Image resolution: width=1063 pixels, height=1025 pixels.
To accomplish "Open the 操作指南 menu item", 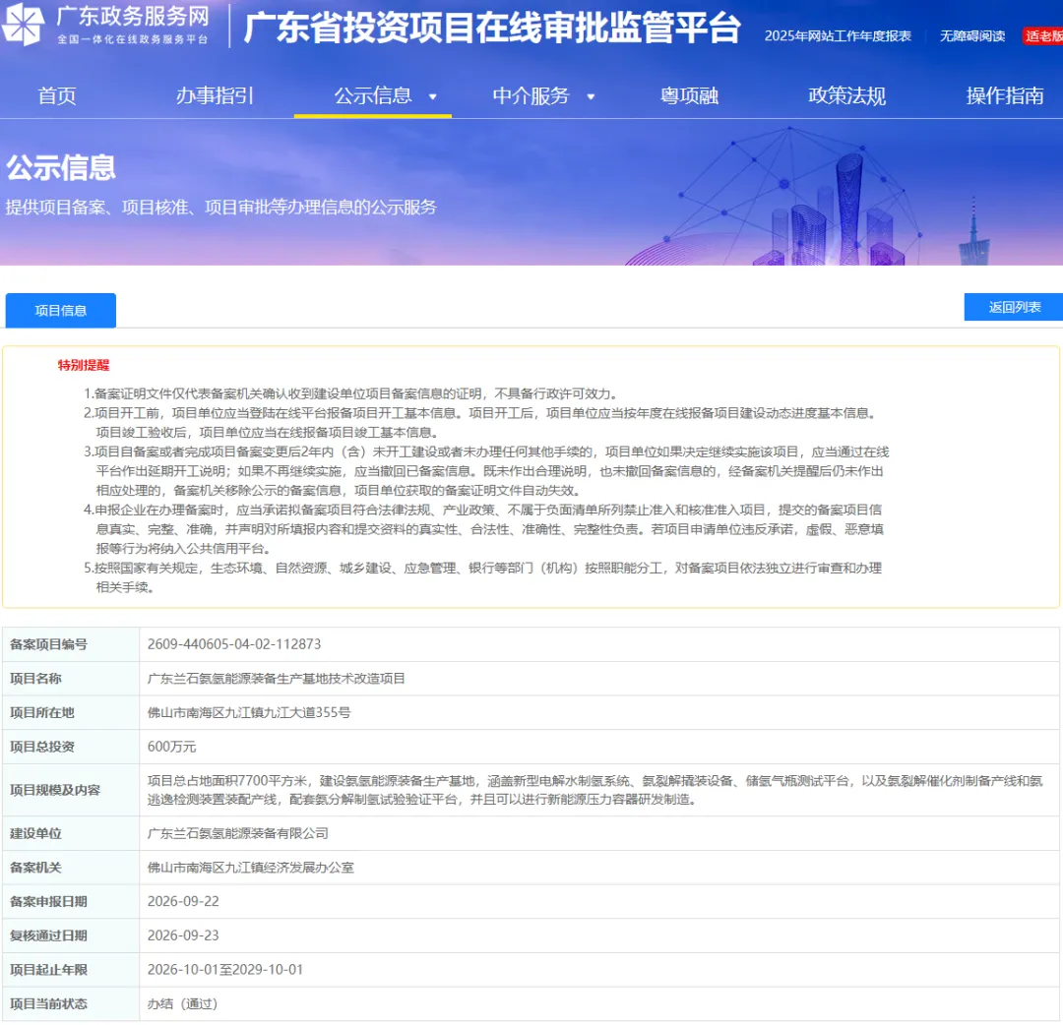I will coord(1005,96).
